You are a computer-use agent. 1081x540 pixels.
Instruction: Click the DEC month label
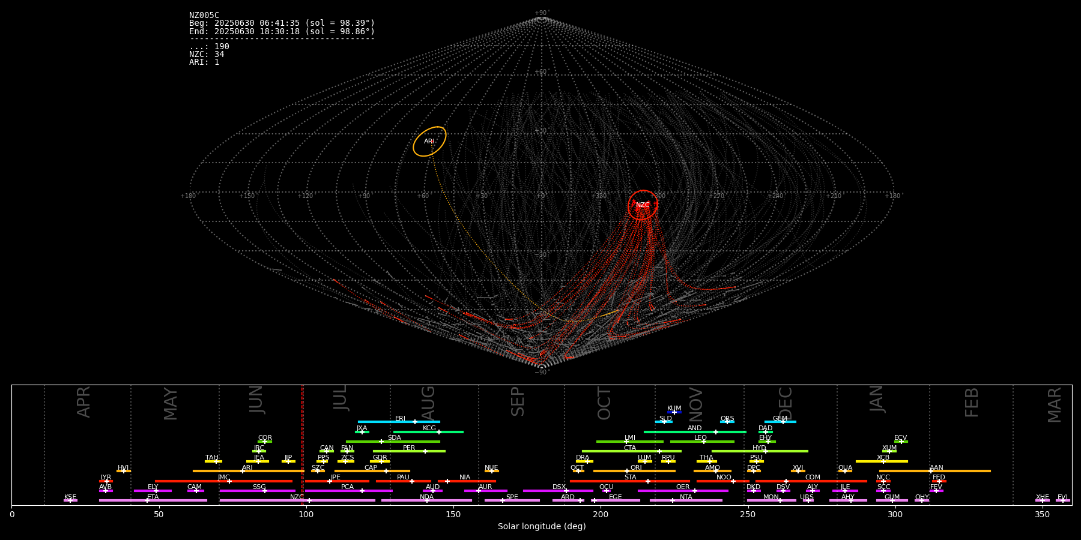(x=786, y=403)
